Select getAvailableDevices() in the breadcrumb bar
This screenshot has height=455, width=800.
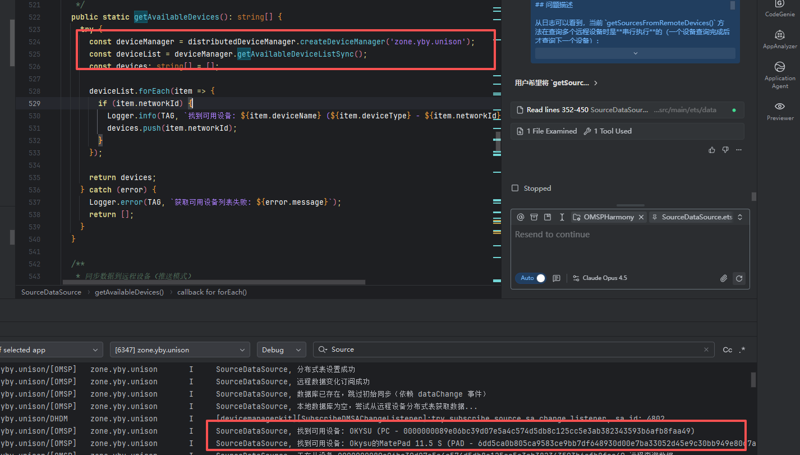(129, 292)
